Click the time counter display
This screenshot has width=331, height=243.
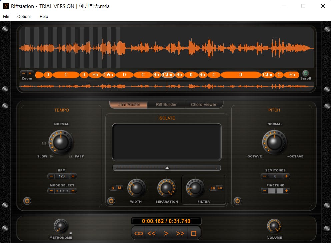pos(166,221)
